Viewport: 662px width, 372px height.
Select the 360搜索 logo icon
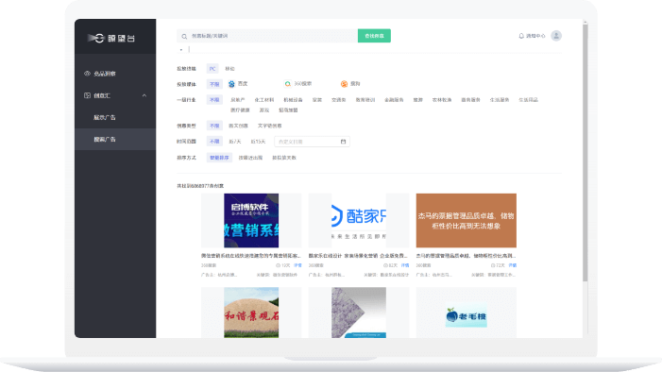(287, 84)
